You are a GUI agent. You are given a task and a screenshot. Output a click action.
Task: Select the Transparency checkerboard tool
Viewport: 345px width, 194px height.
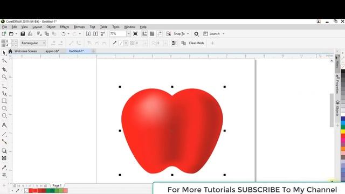pyautogui.click(x=4, y=158)
